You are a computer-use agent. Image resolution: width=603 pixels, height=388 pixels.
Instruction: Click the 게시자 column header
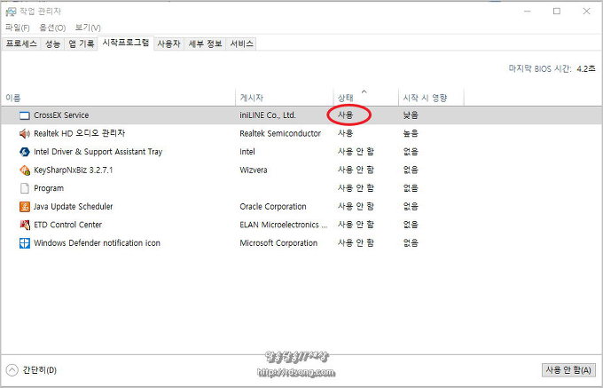[x=252, y=97]
